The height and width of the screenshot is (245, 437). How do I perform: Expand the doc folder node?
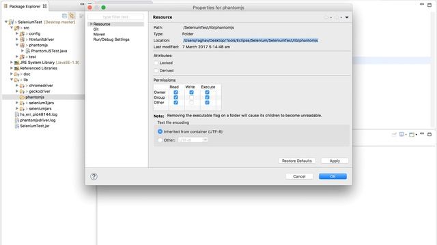[x=12, y=74]
